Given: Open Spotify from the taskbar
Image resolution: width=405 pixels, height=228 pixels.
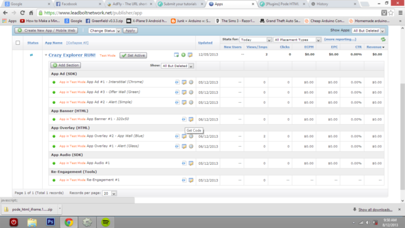Looking at the screenshot, I should pyautogui.click(x=105, y=222).
